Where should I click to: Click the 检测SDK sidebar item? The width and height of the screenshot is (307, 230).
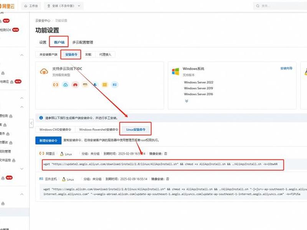[6, 30]
